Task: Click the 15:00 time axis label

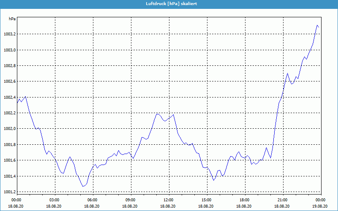Action: click(206, 200)
